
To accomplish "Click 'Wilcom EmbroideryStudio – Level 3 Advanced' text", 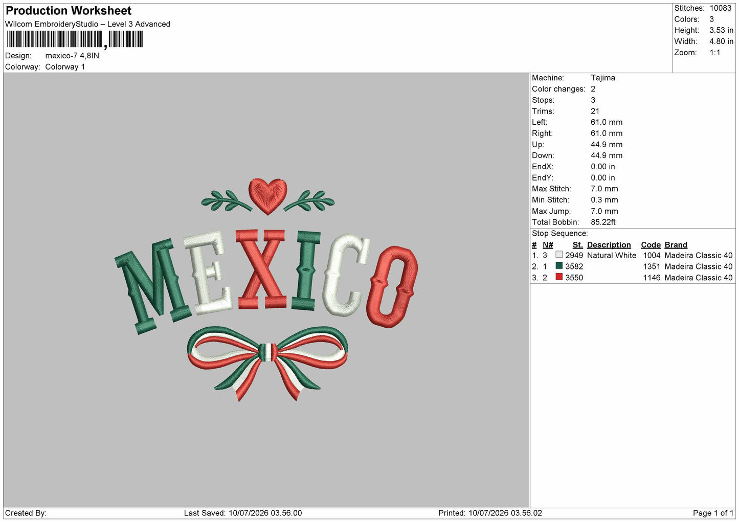I will tap(87, 24).
